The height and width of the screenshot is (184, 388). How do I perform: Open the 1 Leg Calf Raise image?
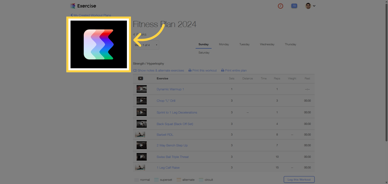pyautogui.click(x=140, y=168)
